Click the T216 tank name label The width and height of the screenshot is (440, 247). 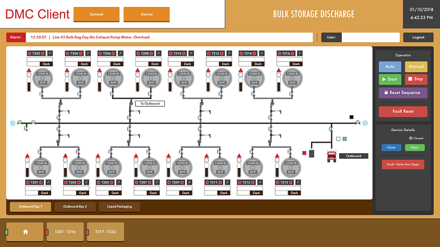coord(286,53)
